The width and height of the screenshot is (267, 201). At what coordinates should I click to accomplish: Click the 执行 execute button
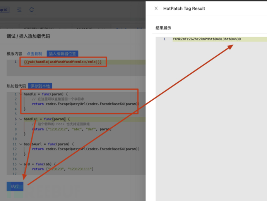[x=15, y=186]
